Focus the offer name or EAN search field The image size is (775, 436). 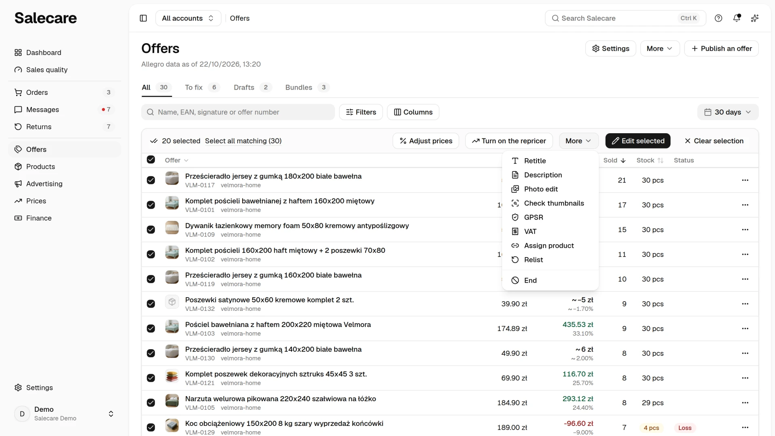click(238, 112)
